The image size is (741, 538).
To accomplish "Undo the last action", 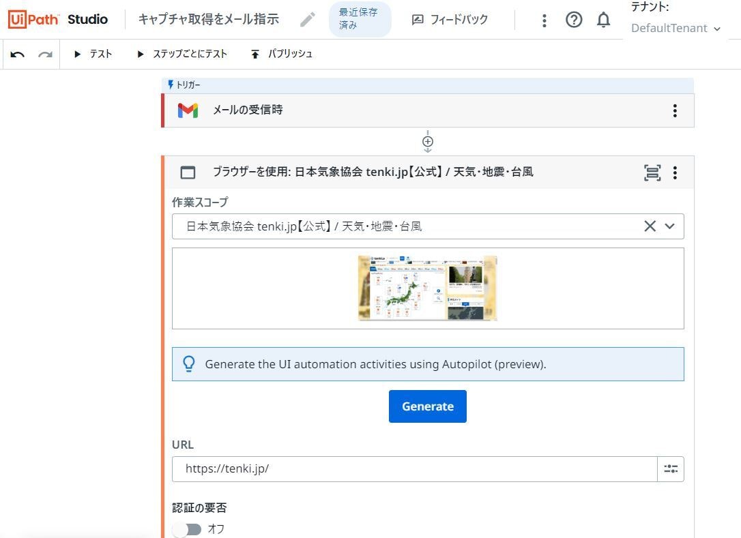I will [x=18, y=55].
